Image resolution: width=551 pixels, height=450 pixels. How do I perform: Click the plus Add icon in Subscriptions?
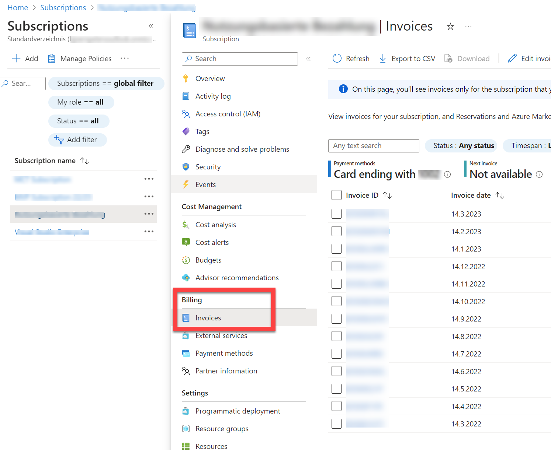pos(16,59)
